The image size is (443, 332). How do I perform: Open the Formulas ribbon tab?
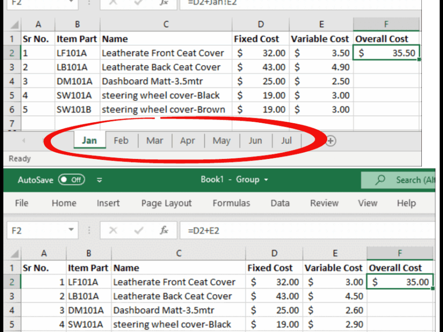231,203
